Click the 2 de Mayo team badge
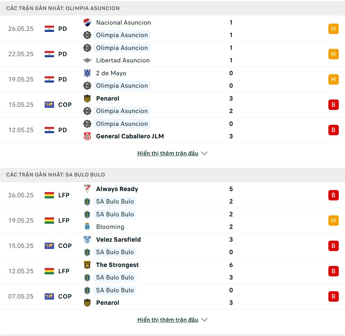Screen dimensions: 345x336 tap(87, 73)
